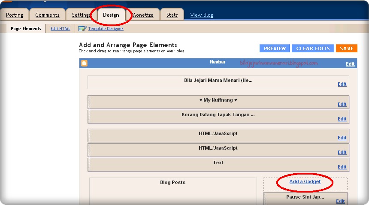Open the Template Designer link
This screenshot has width=369, height=205.
(x=106, y=28)
